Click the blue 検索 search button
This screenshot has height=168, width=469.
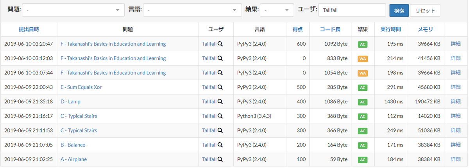click(x=399, y=11)
